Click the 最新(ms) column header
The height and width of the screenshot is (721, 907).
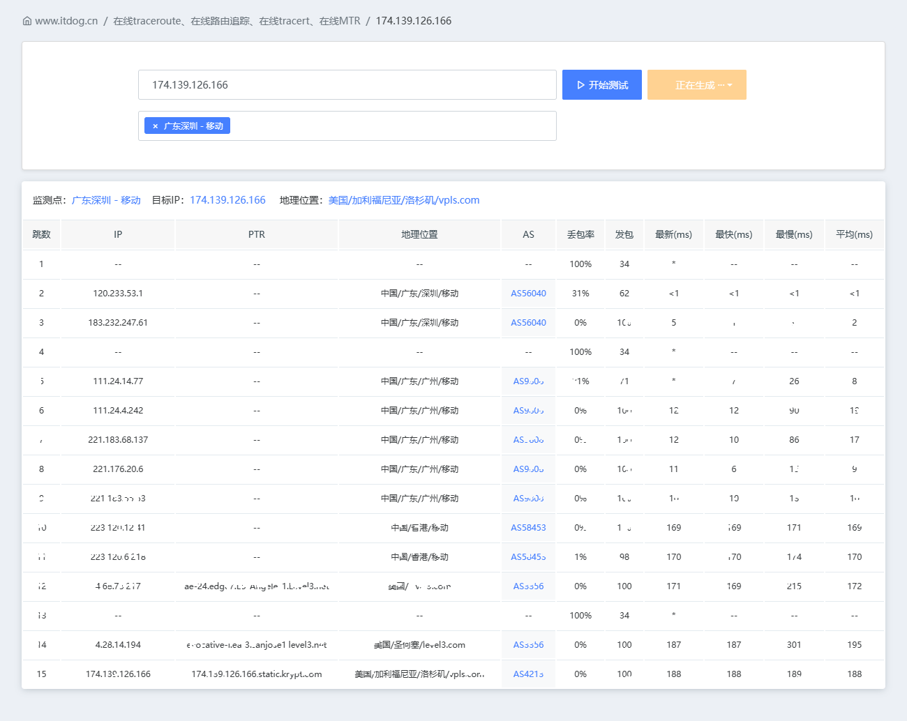(674, 234)
